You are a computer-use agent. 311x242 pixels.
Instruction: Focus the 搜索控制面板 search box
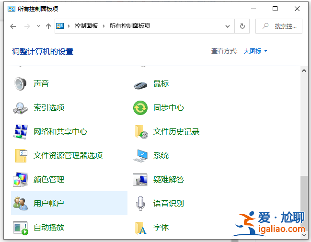(x=279, y=26)
